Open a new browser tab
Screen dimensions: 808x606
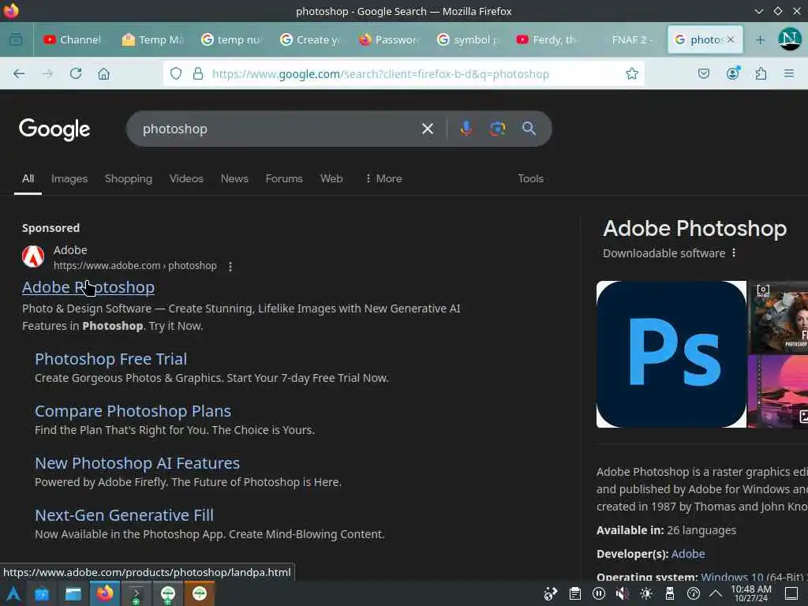760,39
